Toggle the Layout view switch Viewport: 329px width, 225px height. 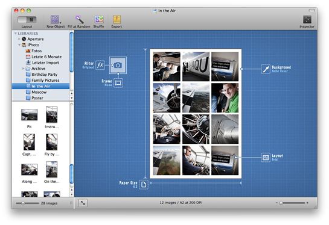coord(27,20)
